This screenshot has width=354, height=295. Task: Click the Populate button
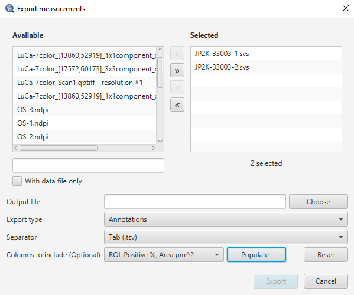256,255
